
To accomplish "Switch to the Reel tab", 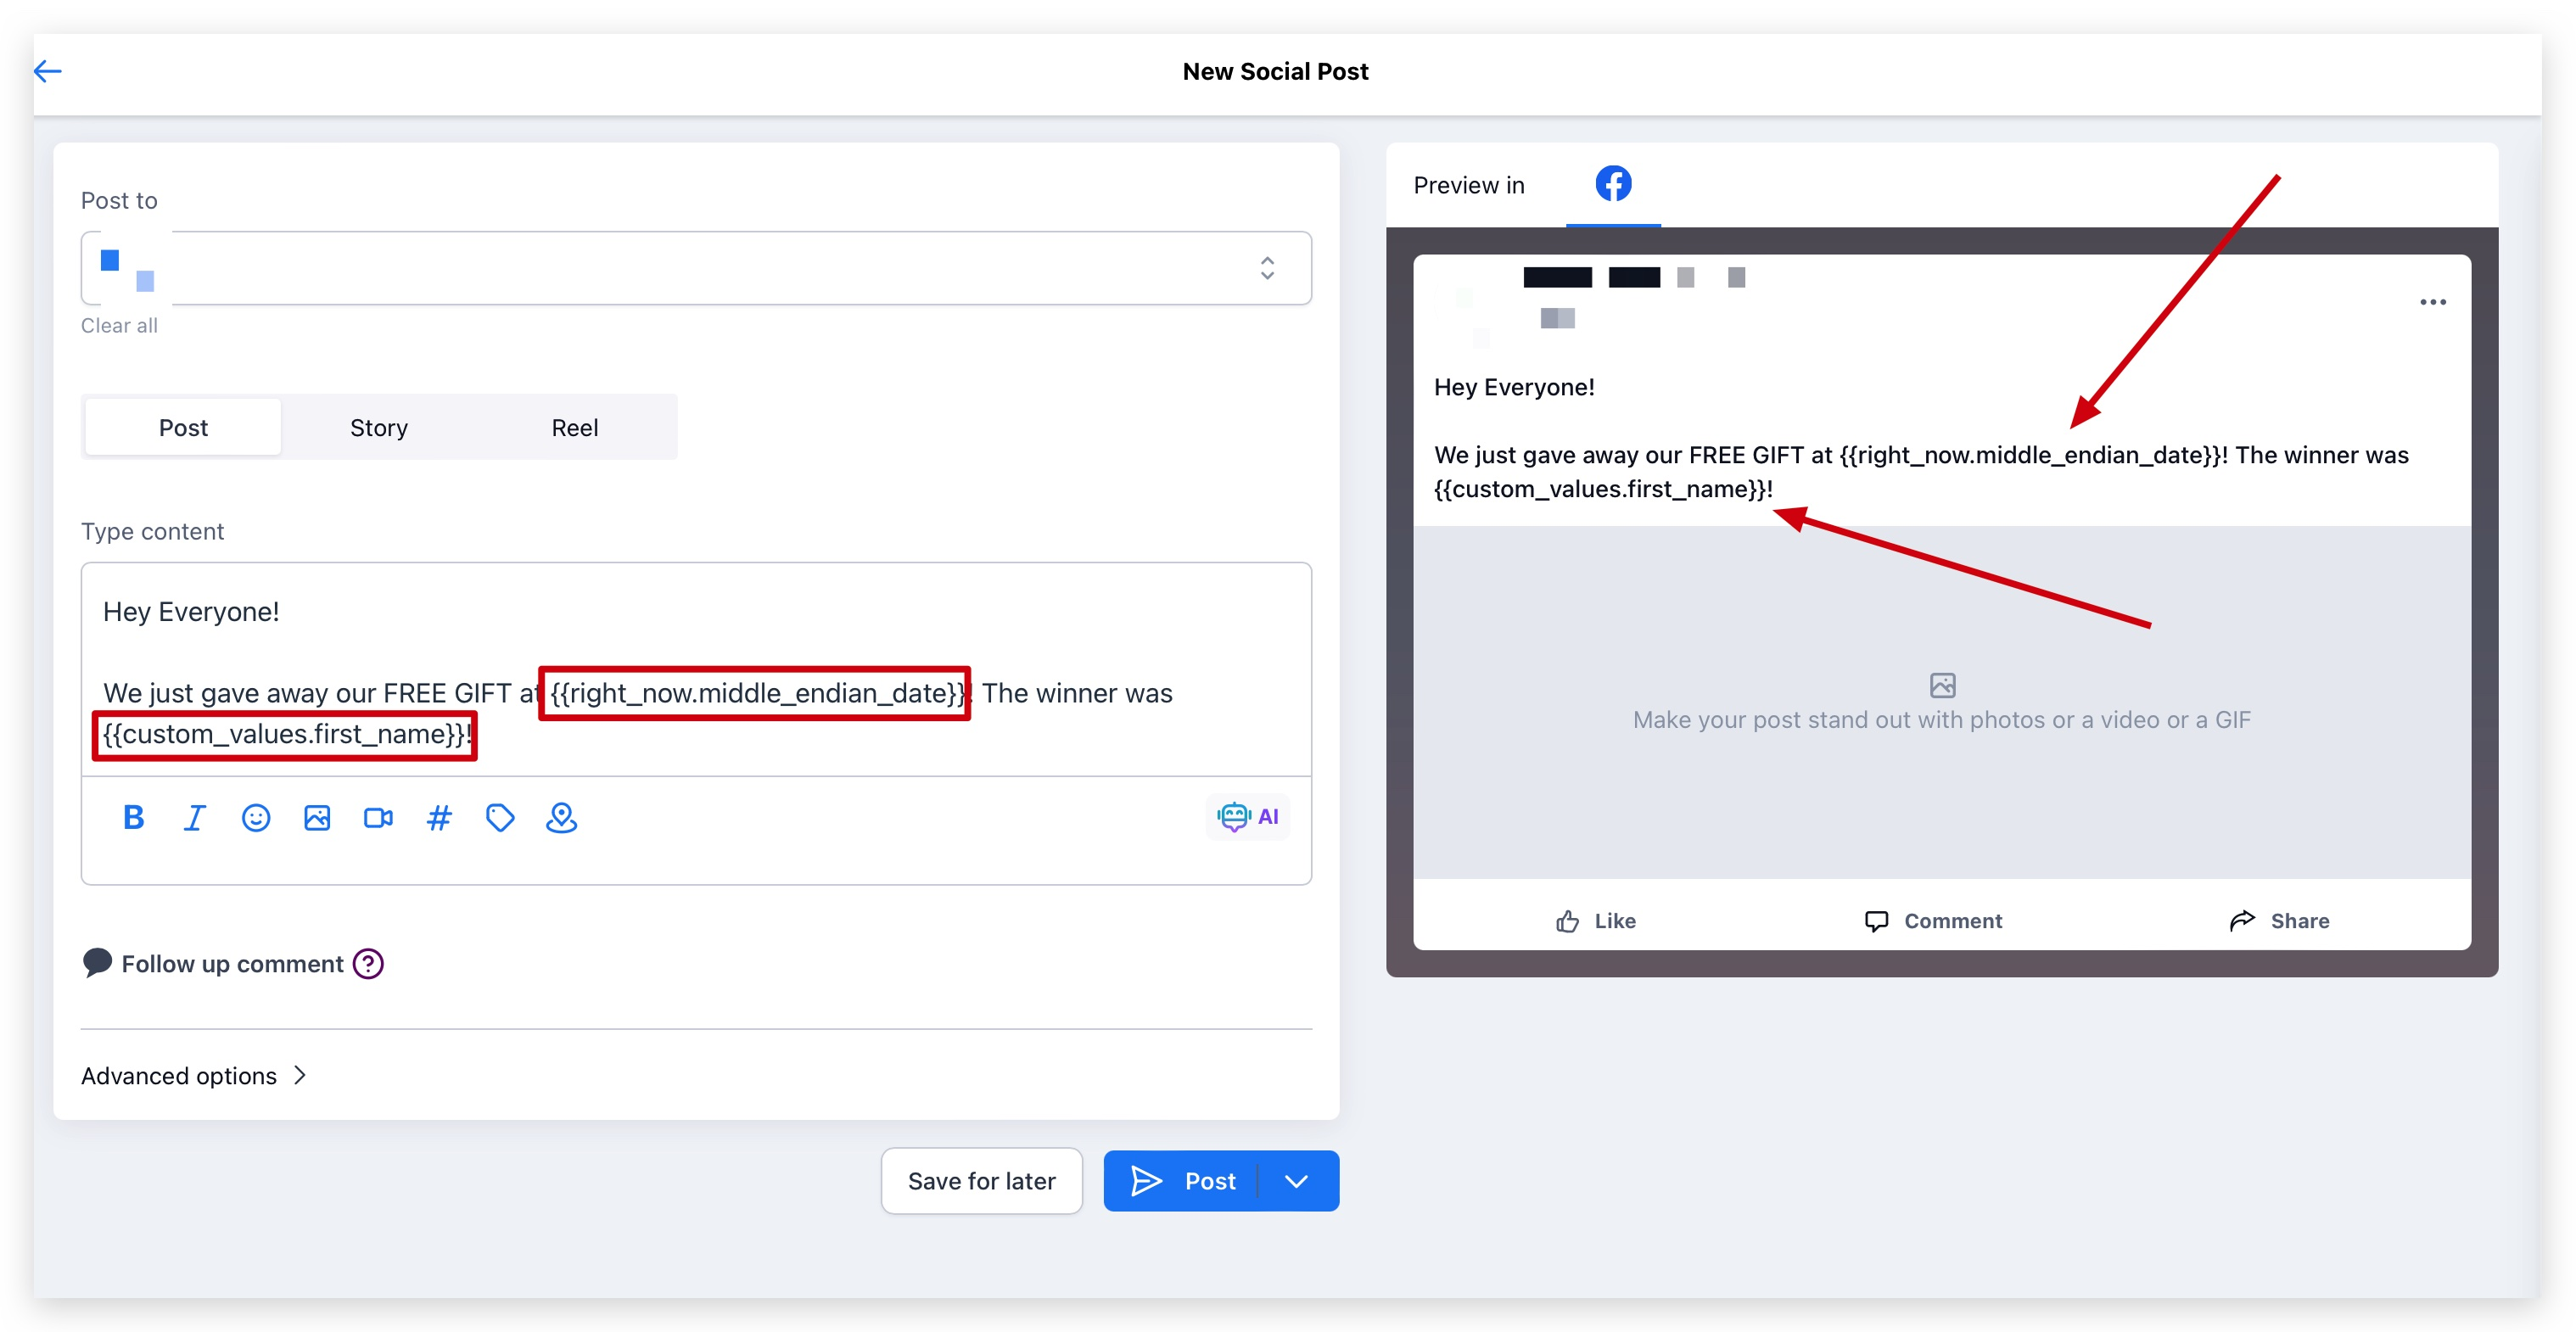I will [574, 427].
